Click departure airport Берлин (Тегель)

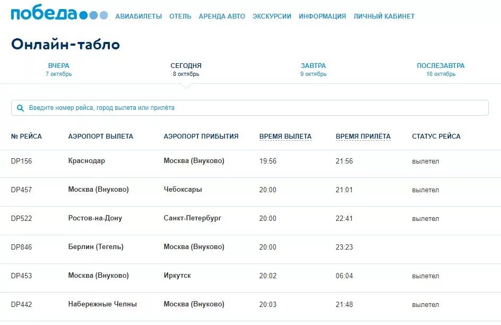click(x=96, y=247)
